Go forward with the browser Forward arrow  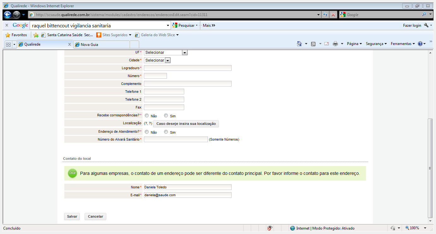pos(16,14)
